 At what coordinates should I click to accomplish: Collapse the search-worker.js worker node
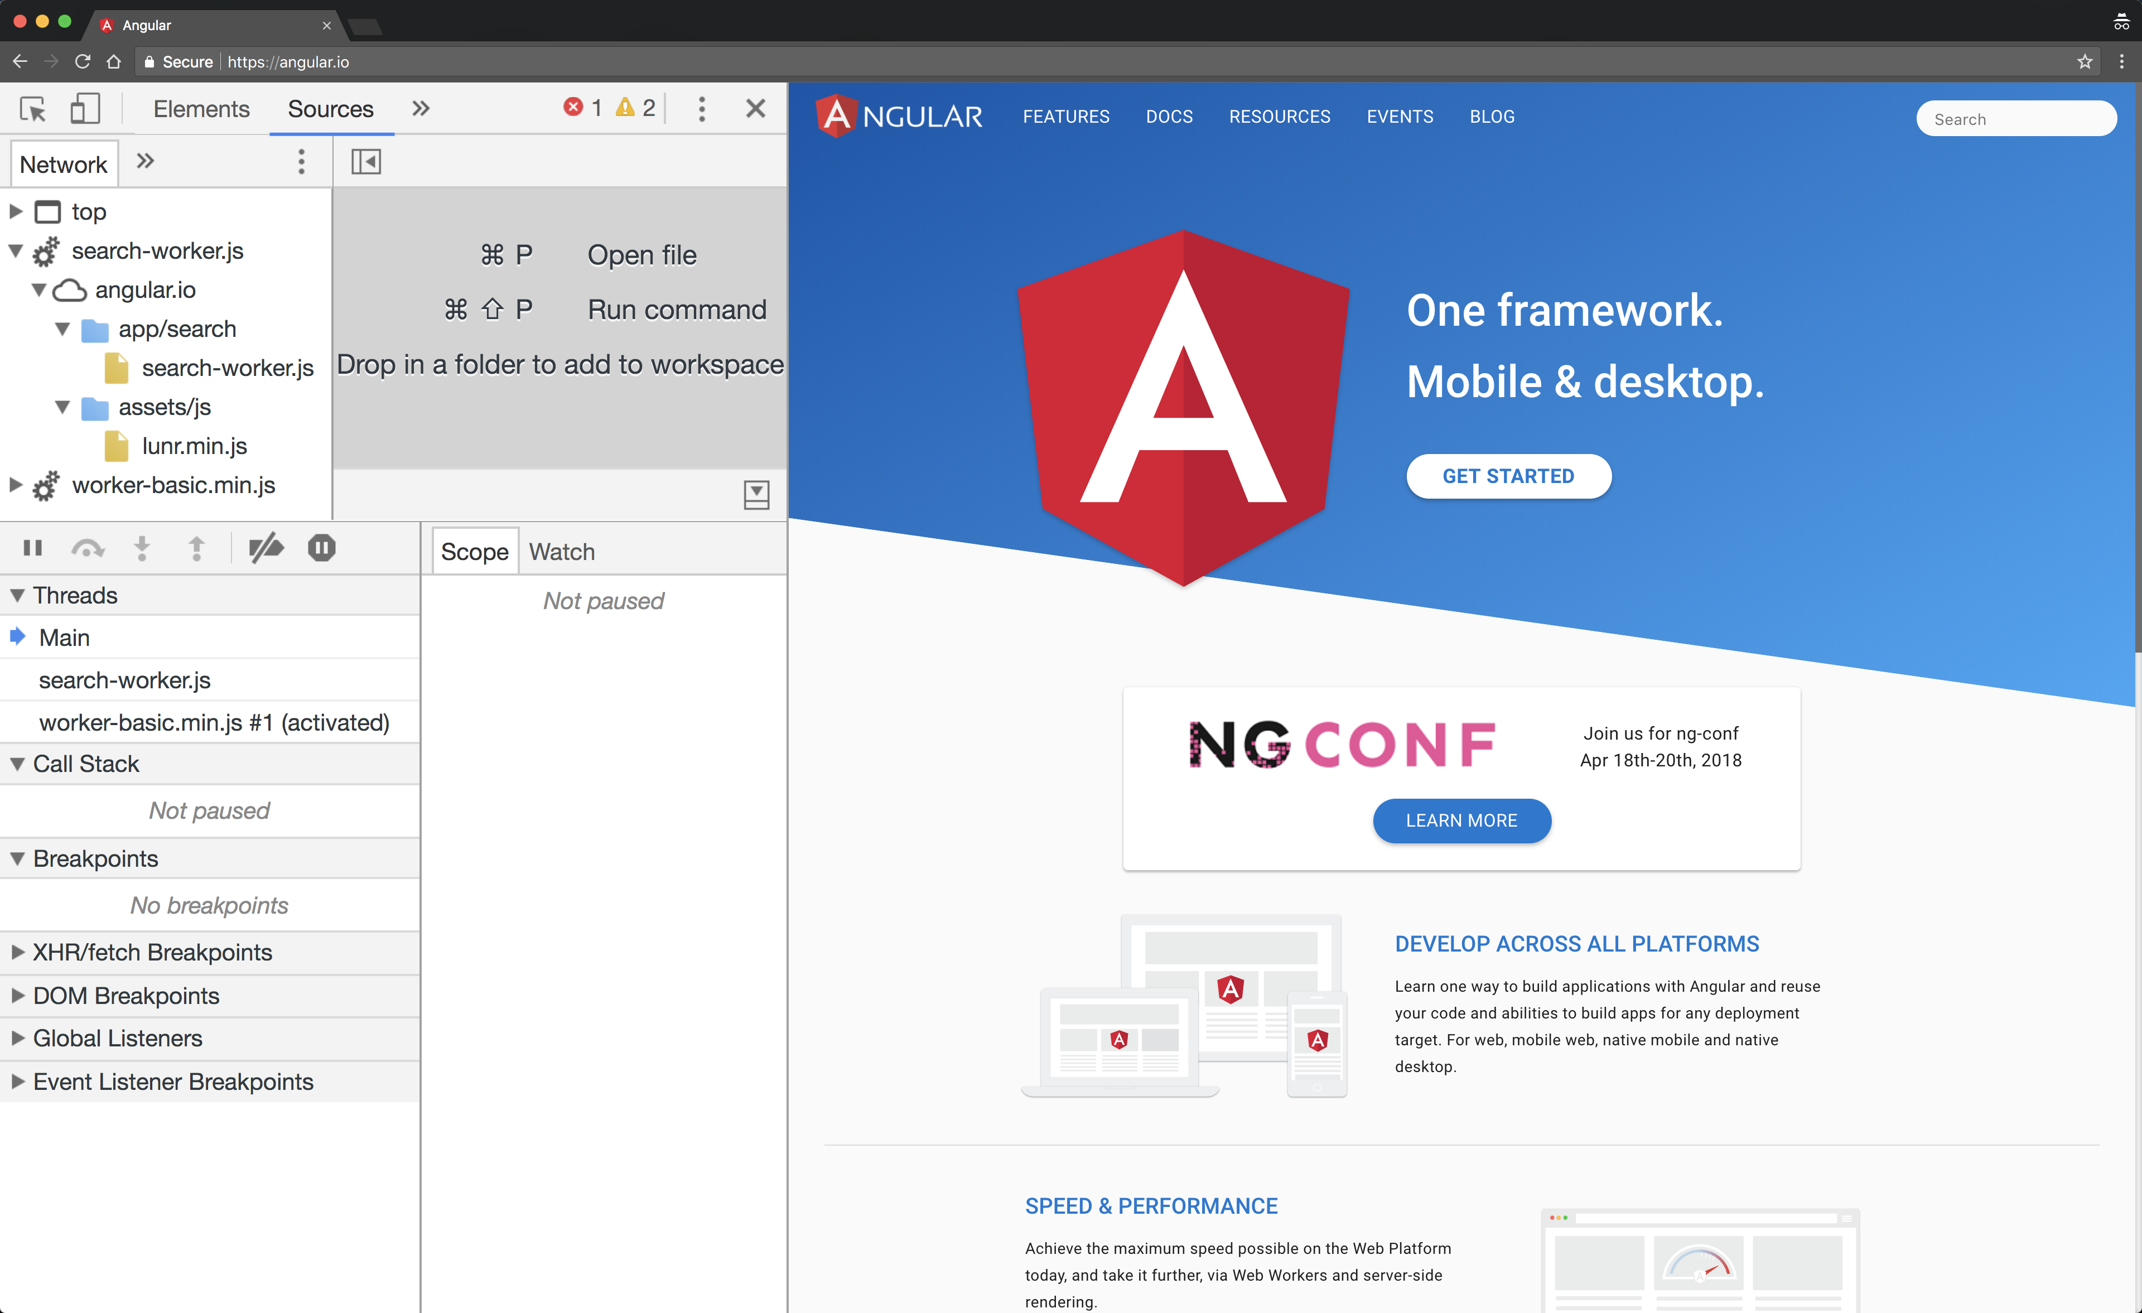click(16, 250)
